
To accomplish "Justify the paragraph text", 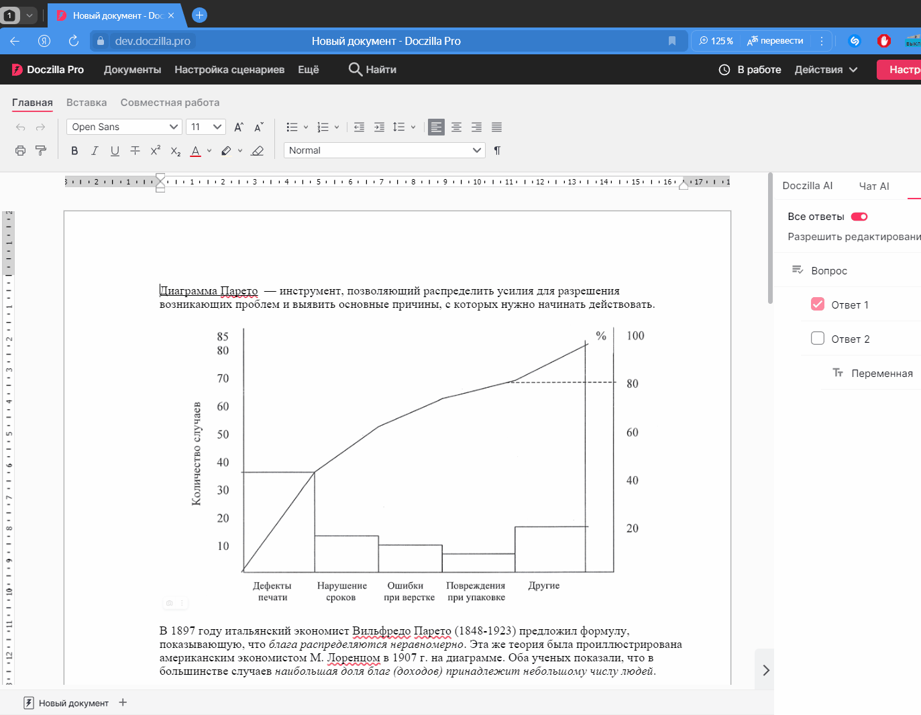I will [x=496, y=127].
